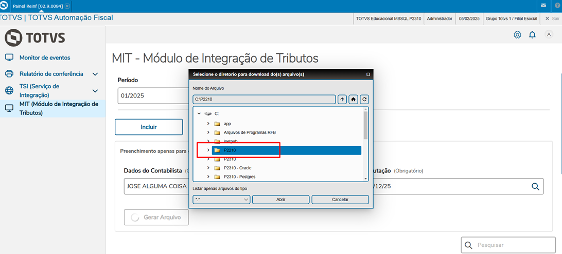Click the Pesquisar search field

508,245
